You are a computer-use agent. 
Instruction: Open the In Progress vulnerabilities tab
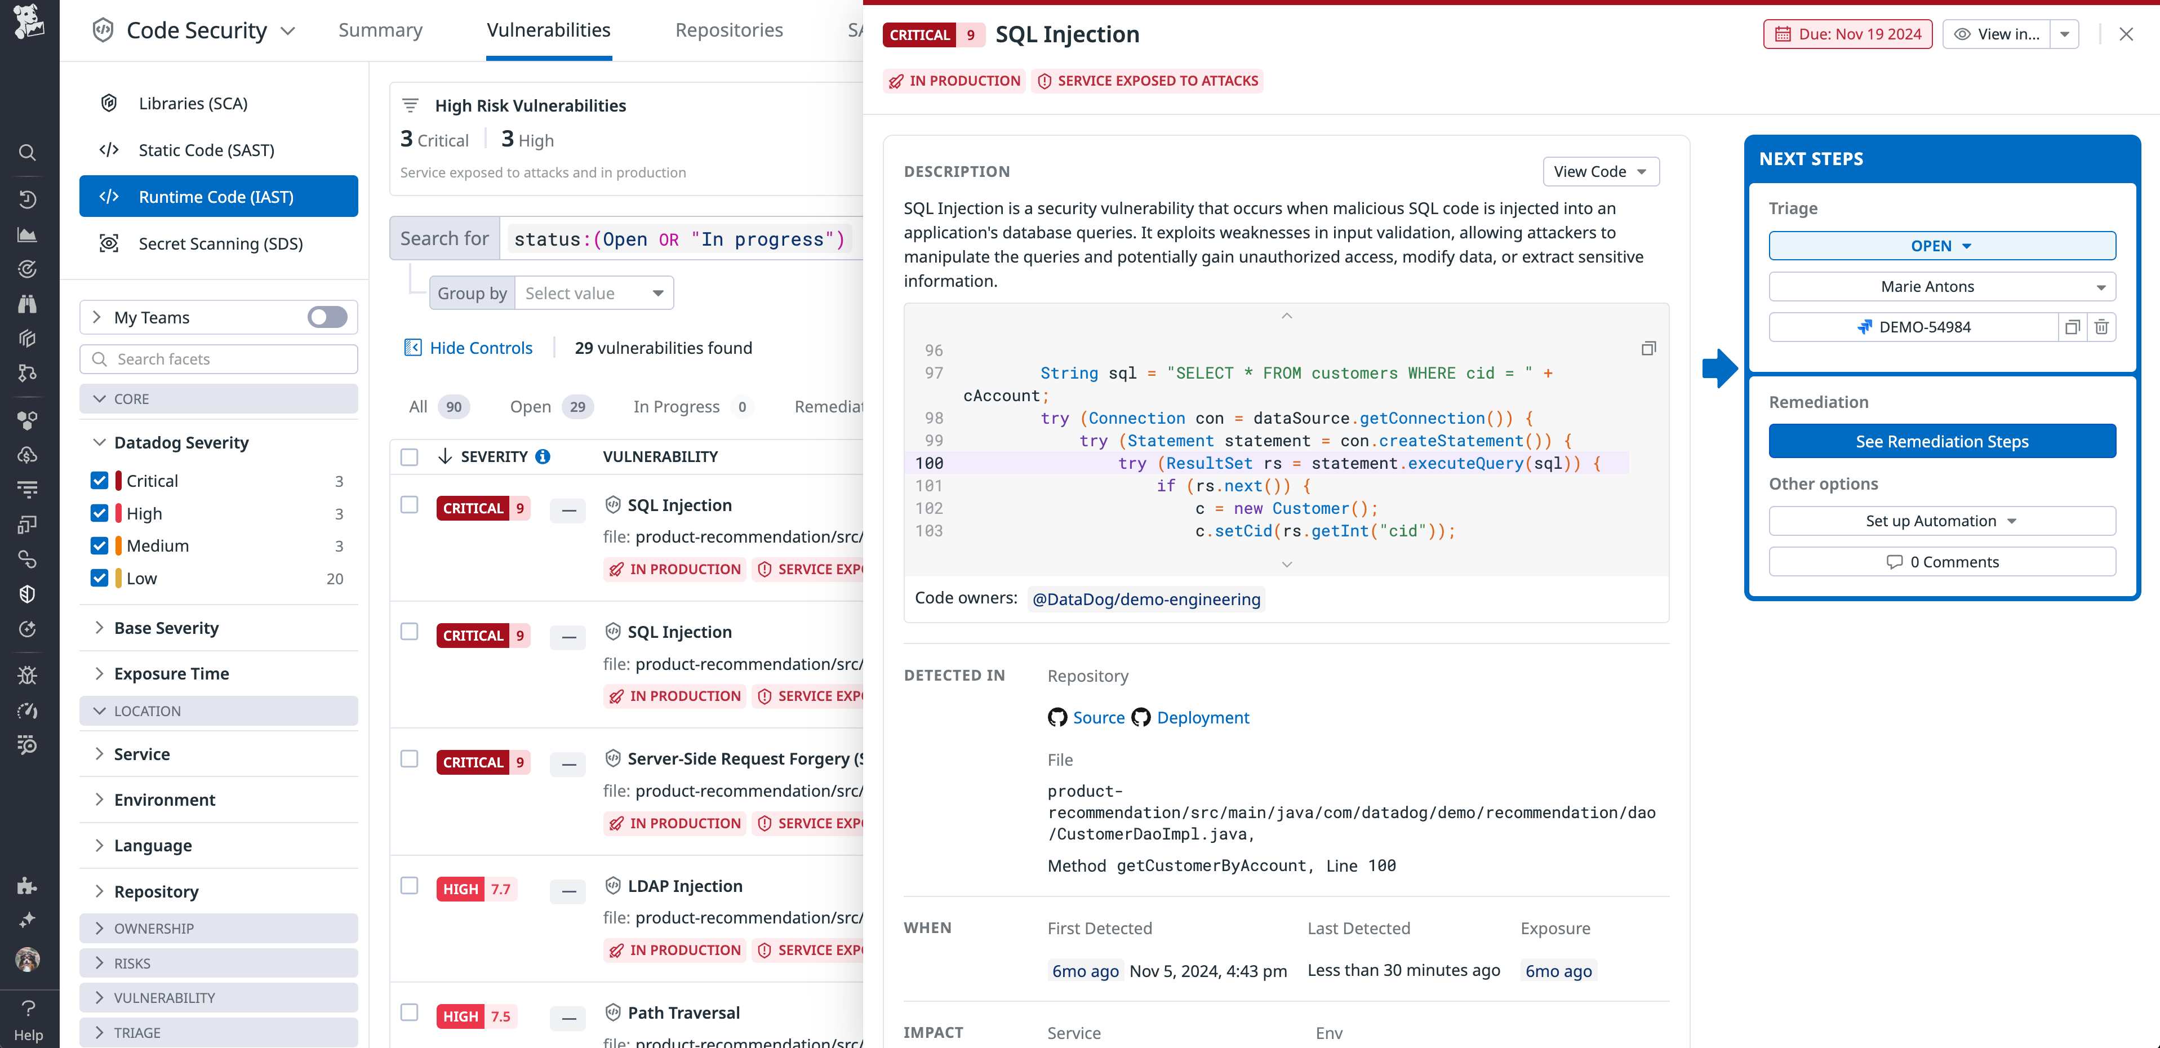677,407
